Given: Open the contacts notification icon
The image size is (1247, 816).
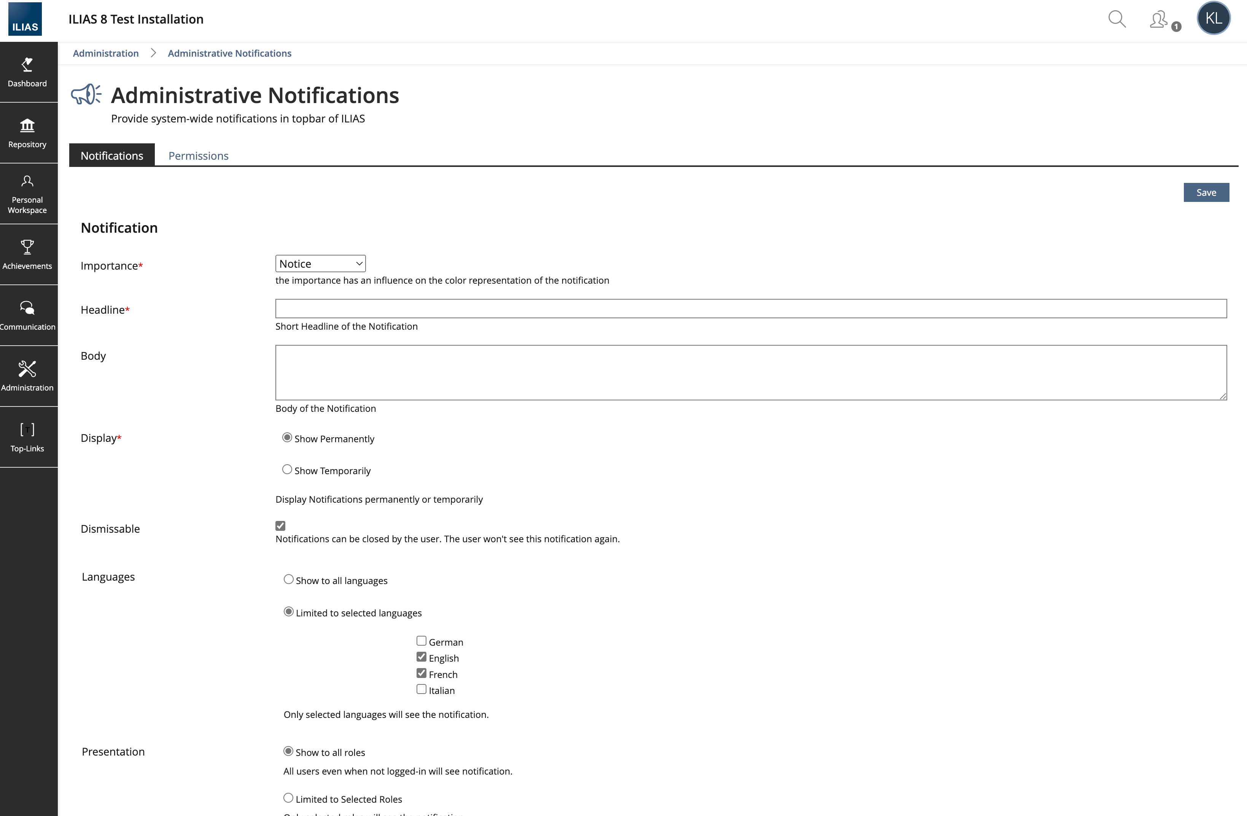Looking at the screenshot, I should click(x=1160, y=20).
